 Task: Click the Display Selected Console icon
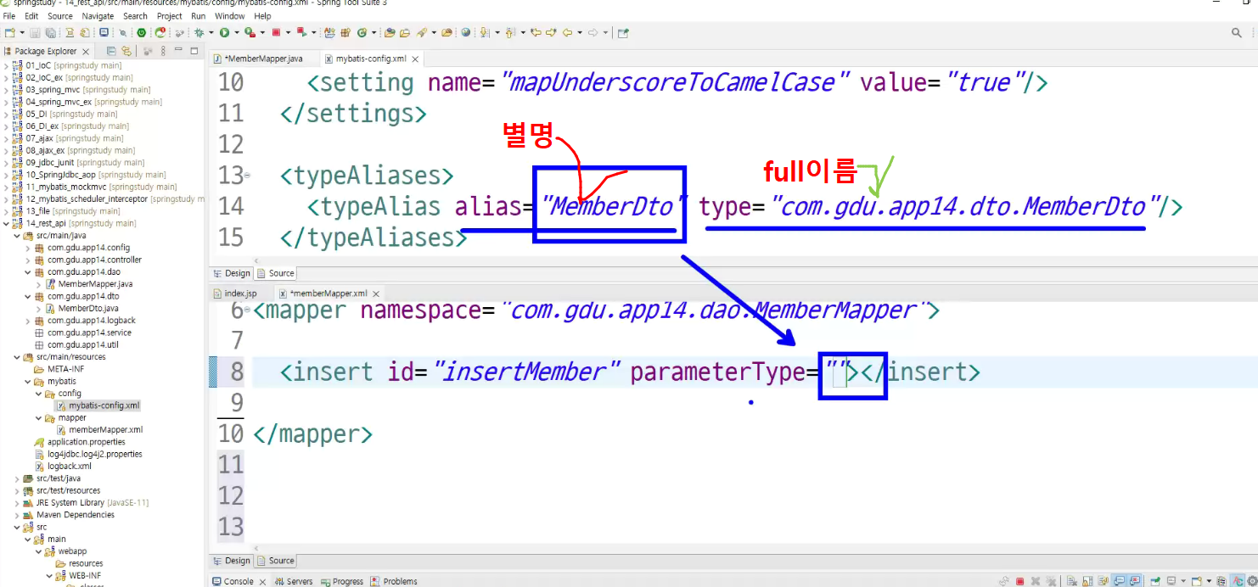(x=1171, y=581)
